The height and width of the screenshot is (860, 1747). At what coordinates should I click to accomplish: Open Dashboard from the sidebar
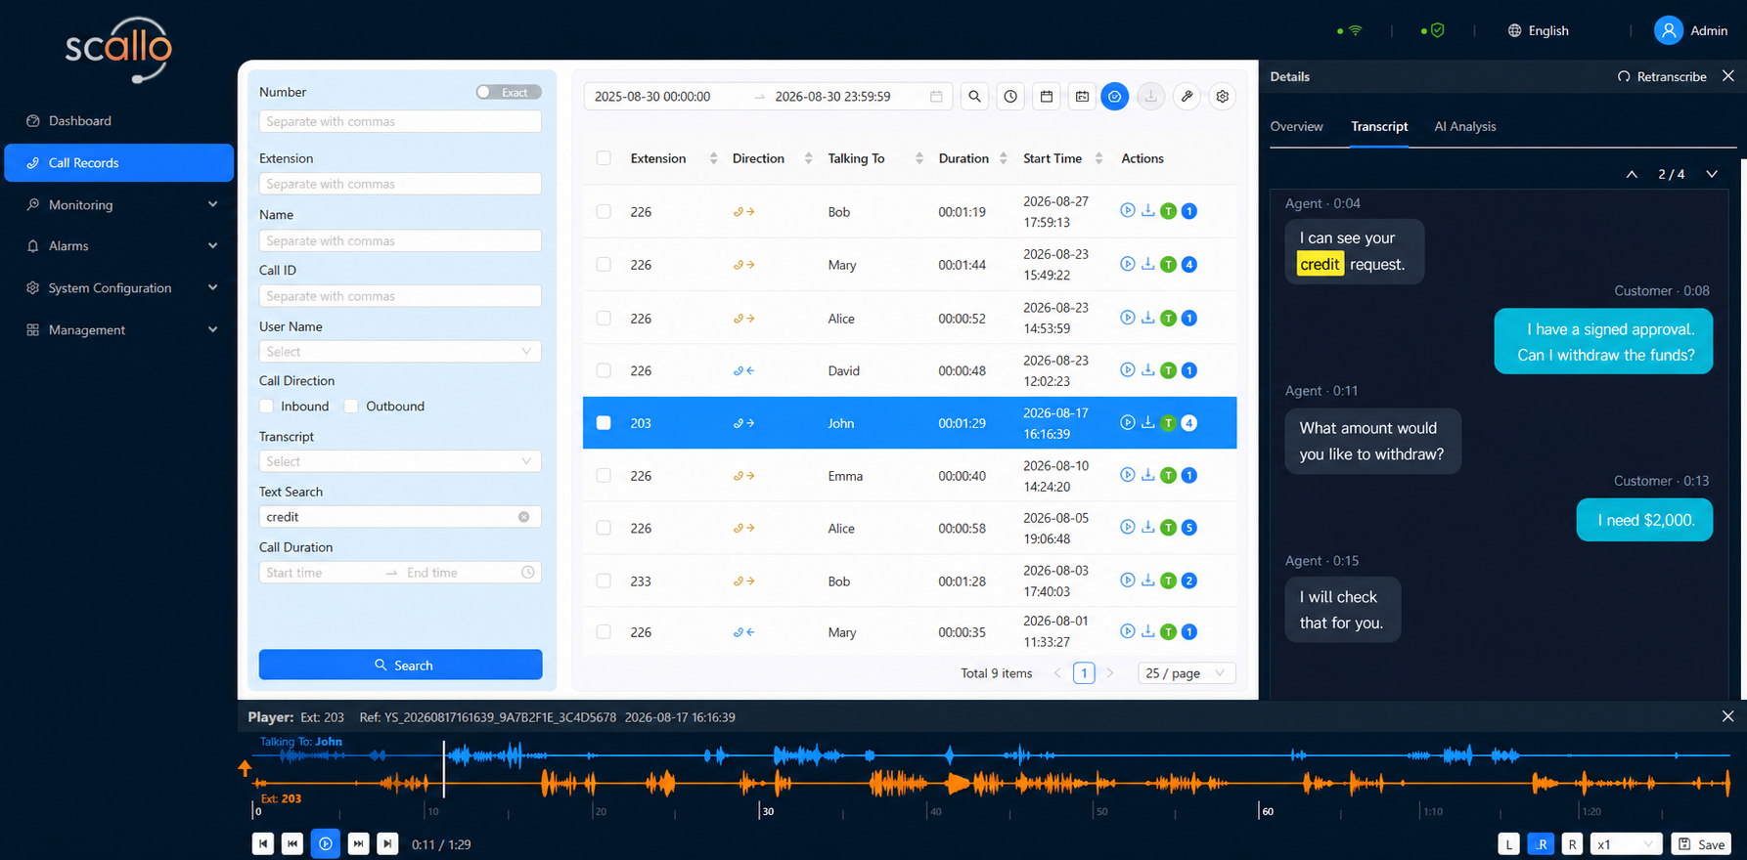coord(119,121)
